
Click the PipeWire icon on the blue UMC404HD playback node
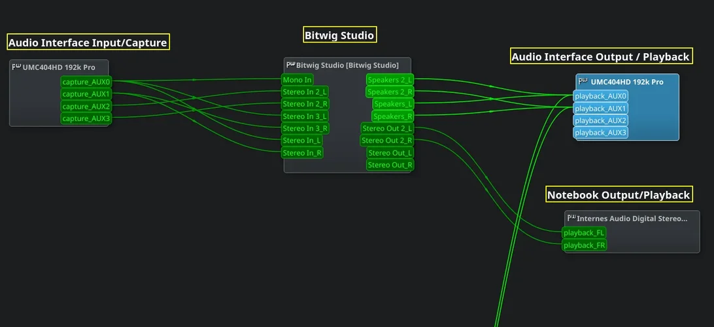(x=583, y=82)
